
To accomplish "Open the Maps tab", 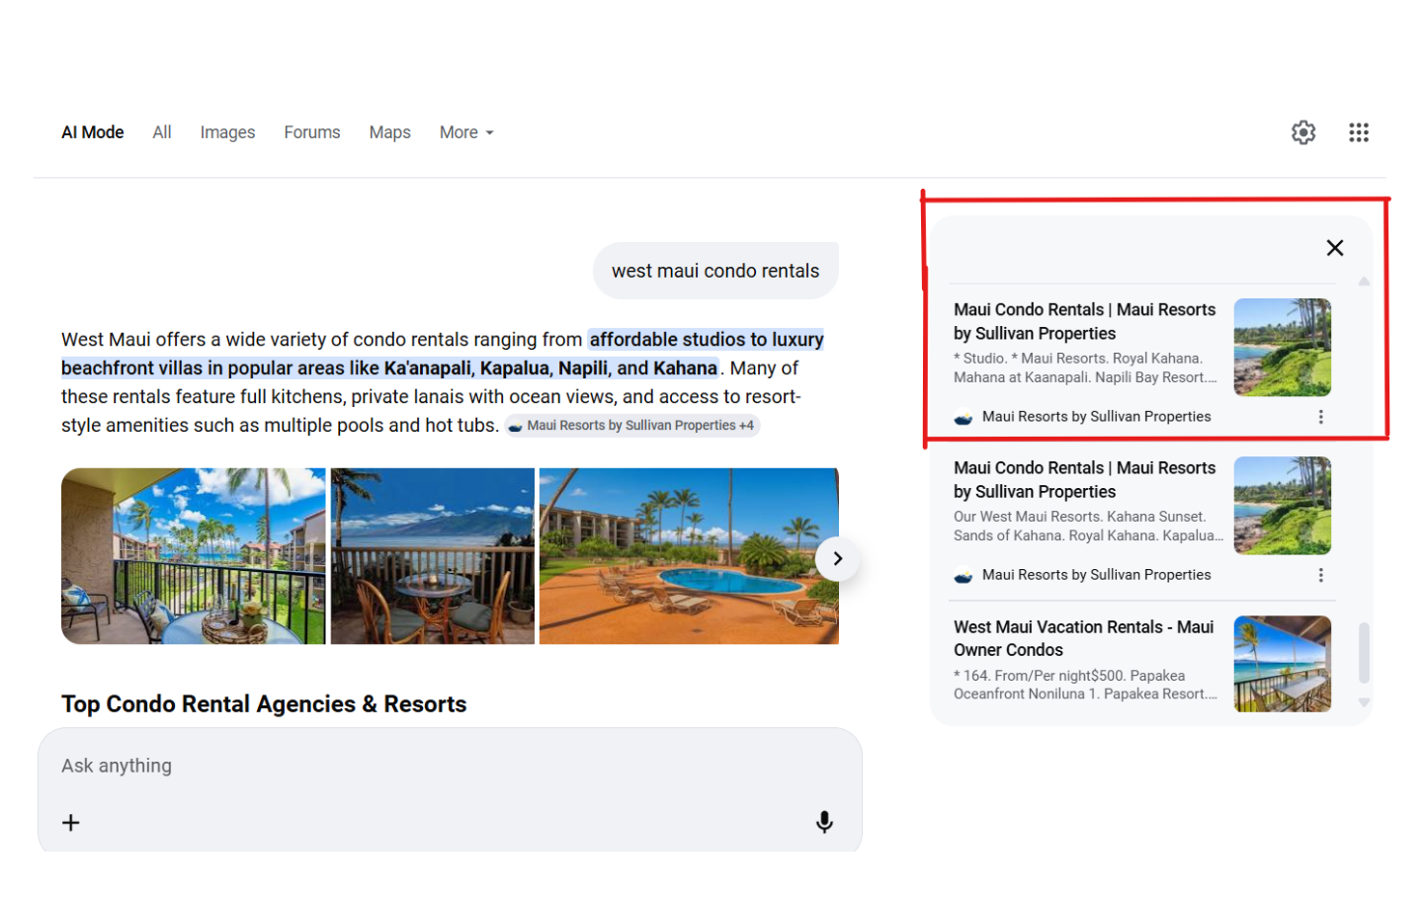I will click(x=390, y=132).
